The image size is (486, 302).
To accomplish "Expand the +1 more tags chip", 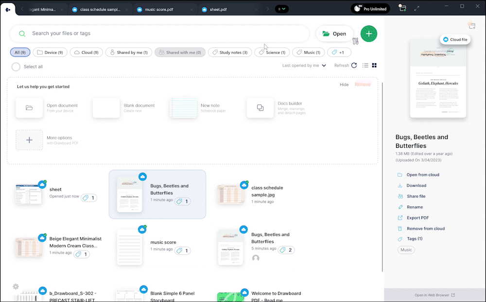I will (339, 53).
